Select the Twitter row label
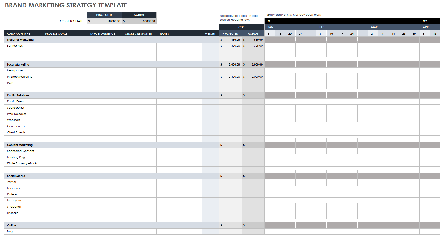Screen dimensions: 440x235 11,182
